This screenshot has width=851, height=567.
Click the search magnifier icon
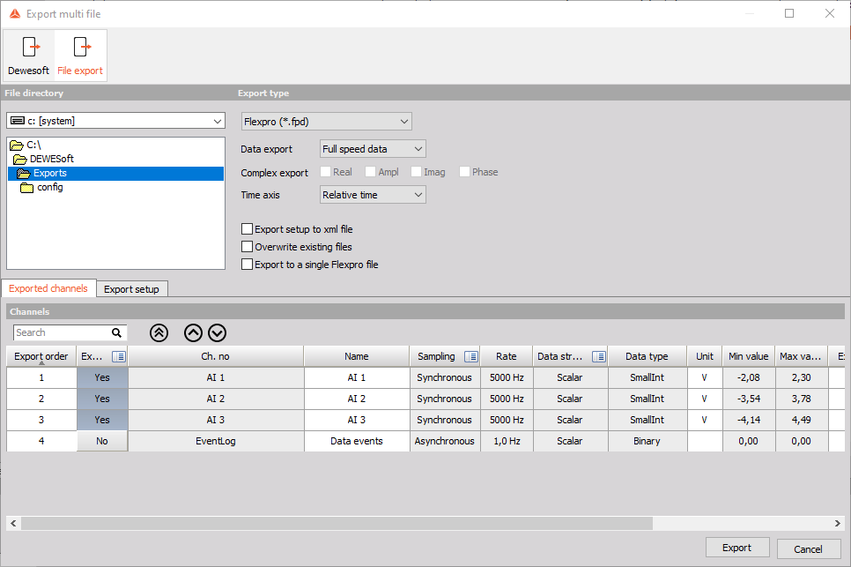coord(116,333)
